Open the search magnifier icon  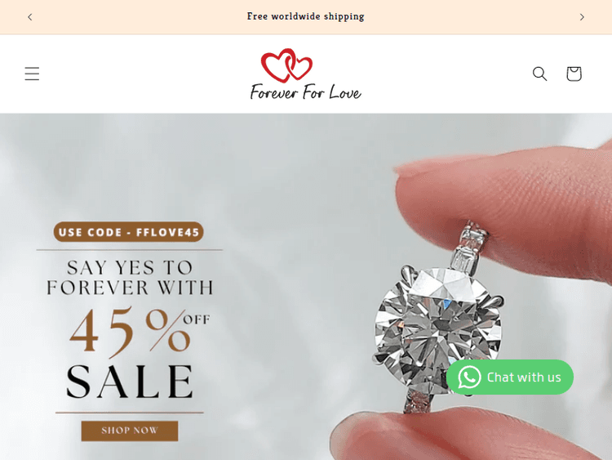pyautogui.click(x=540, y=74)
